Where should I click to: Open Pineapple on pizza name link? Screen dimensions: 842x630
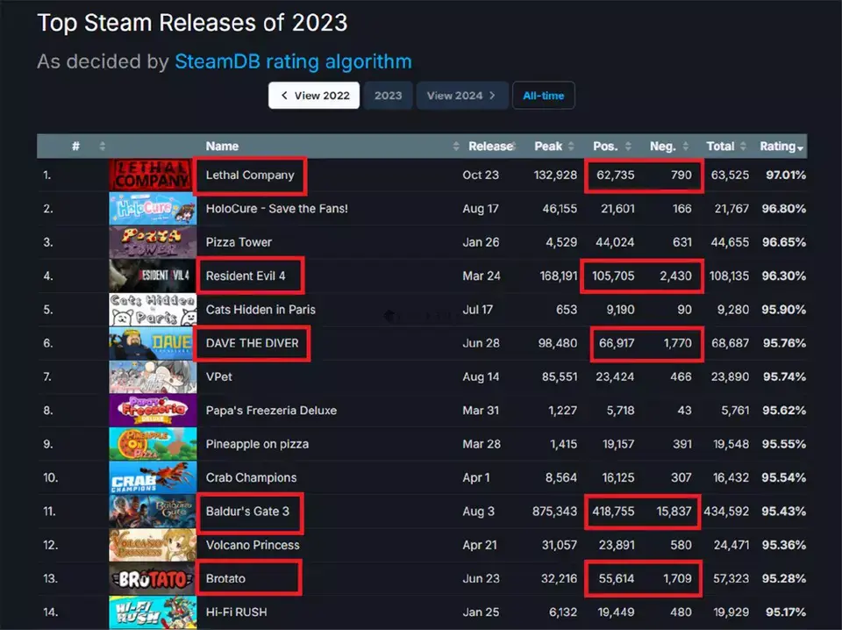click(257, 444)
